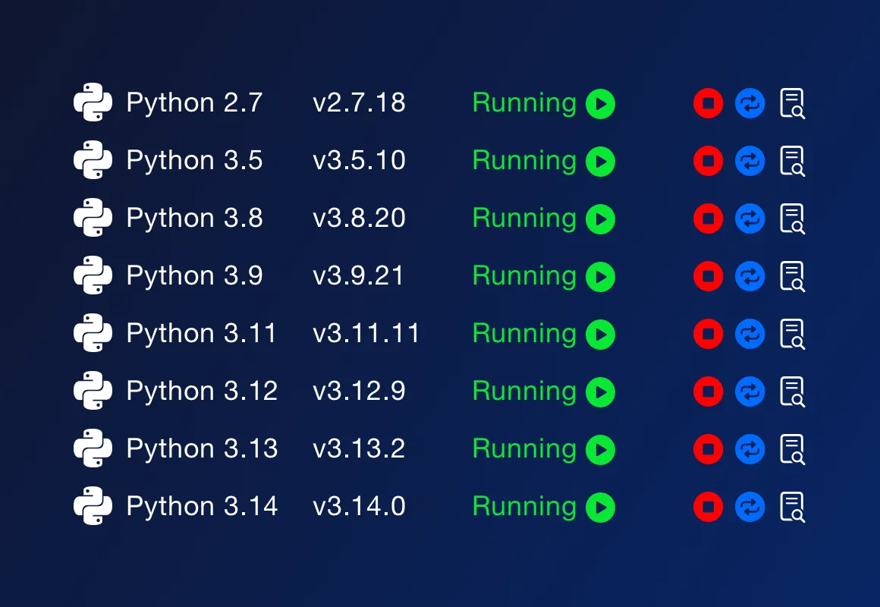
Task: Click the green play icon for Python 3.9
Action: [601, 277]
